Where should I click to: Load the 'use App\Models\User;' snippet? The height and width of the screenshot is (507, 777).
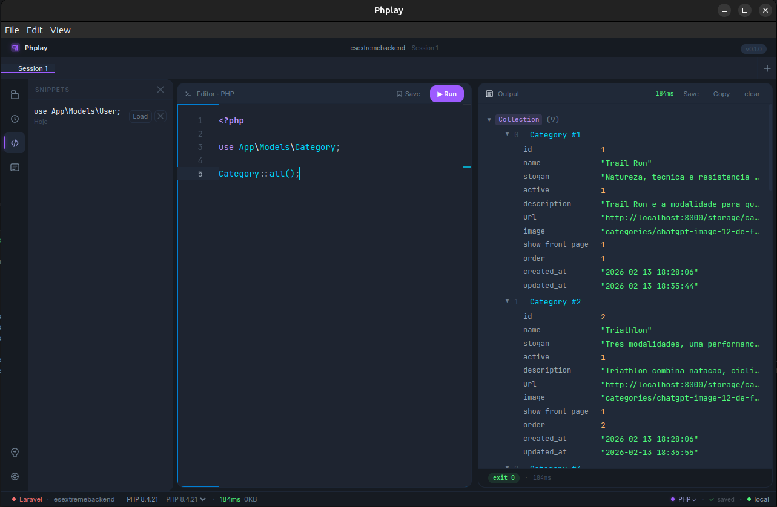140,116
